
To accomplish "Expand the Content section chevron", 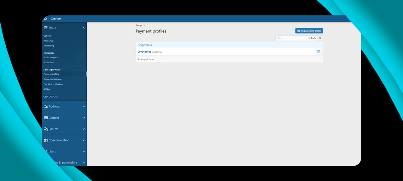I will 84,118.
